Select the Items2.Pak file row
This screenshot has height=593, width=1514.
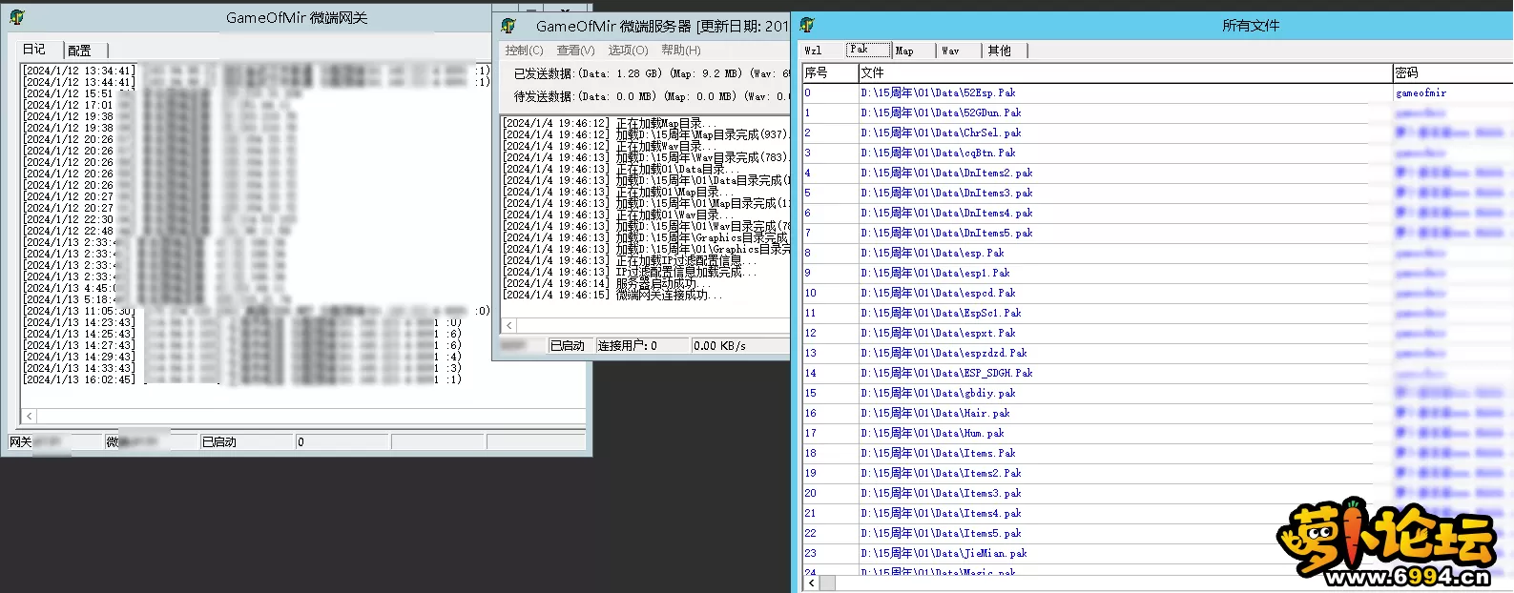click(1157, 473)
